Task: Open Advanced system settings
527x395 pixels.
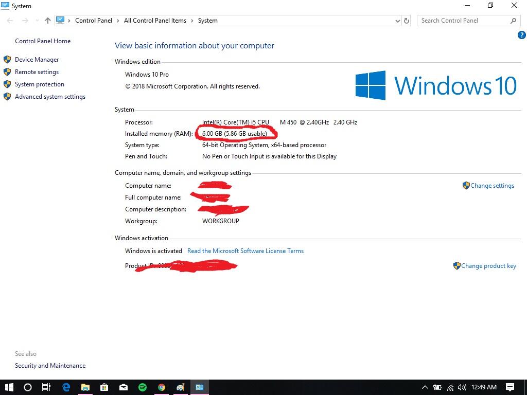Action: click(50, 97)
